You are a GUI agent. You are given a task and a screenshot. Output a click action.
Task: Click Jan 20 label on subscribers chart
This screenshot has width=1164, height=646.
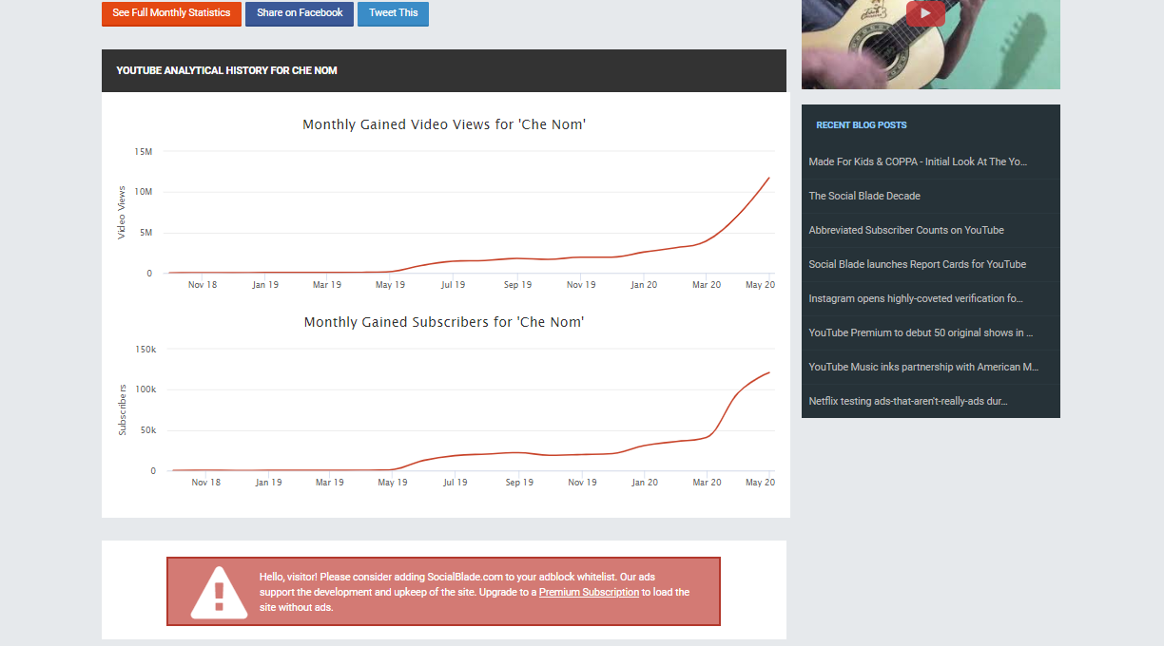point(645,483)
